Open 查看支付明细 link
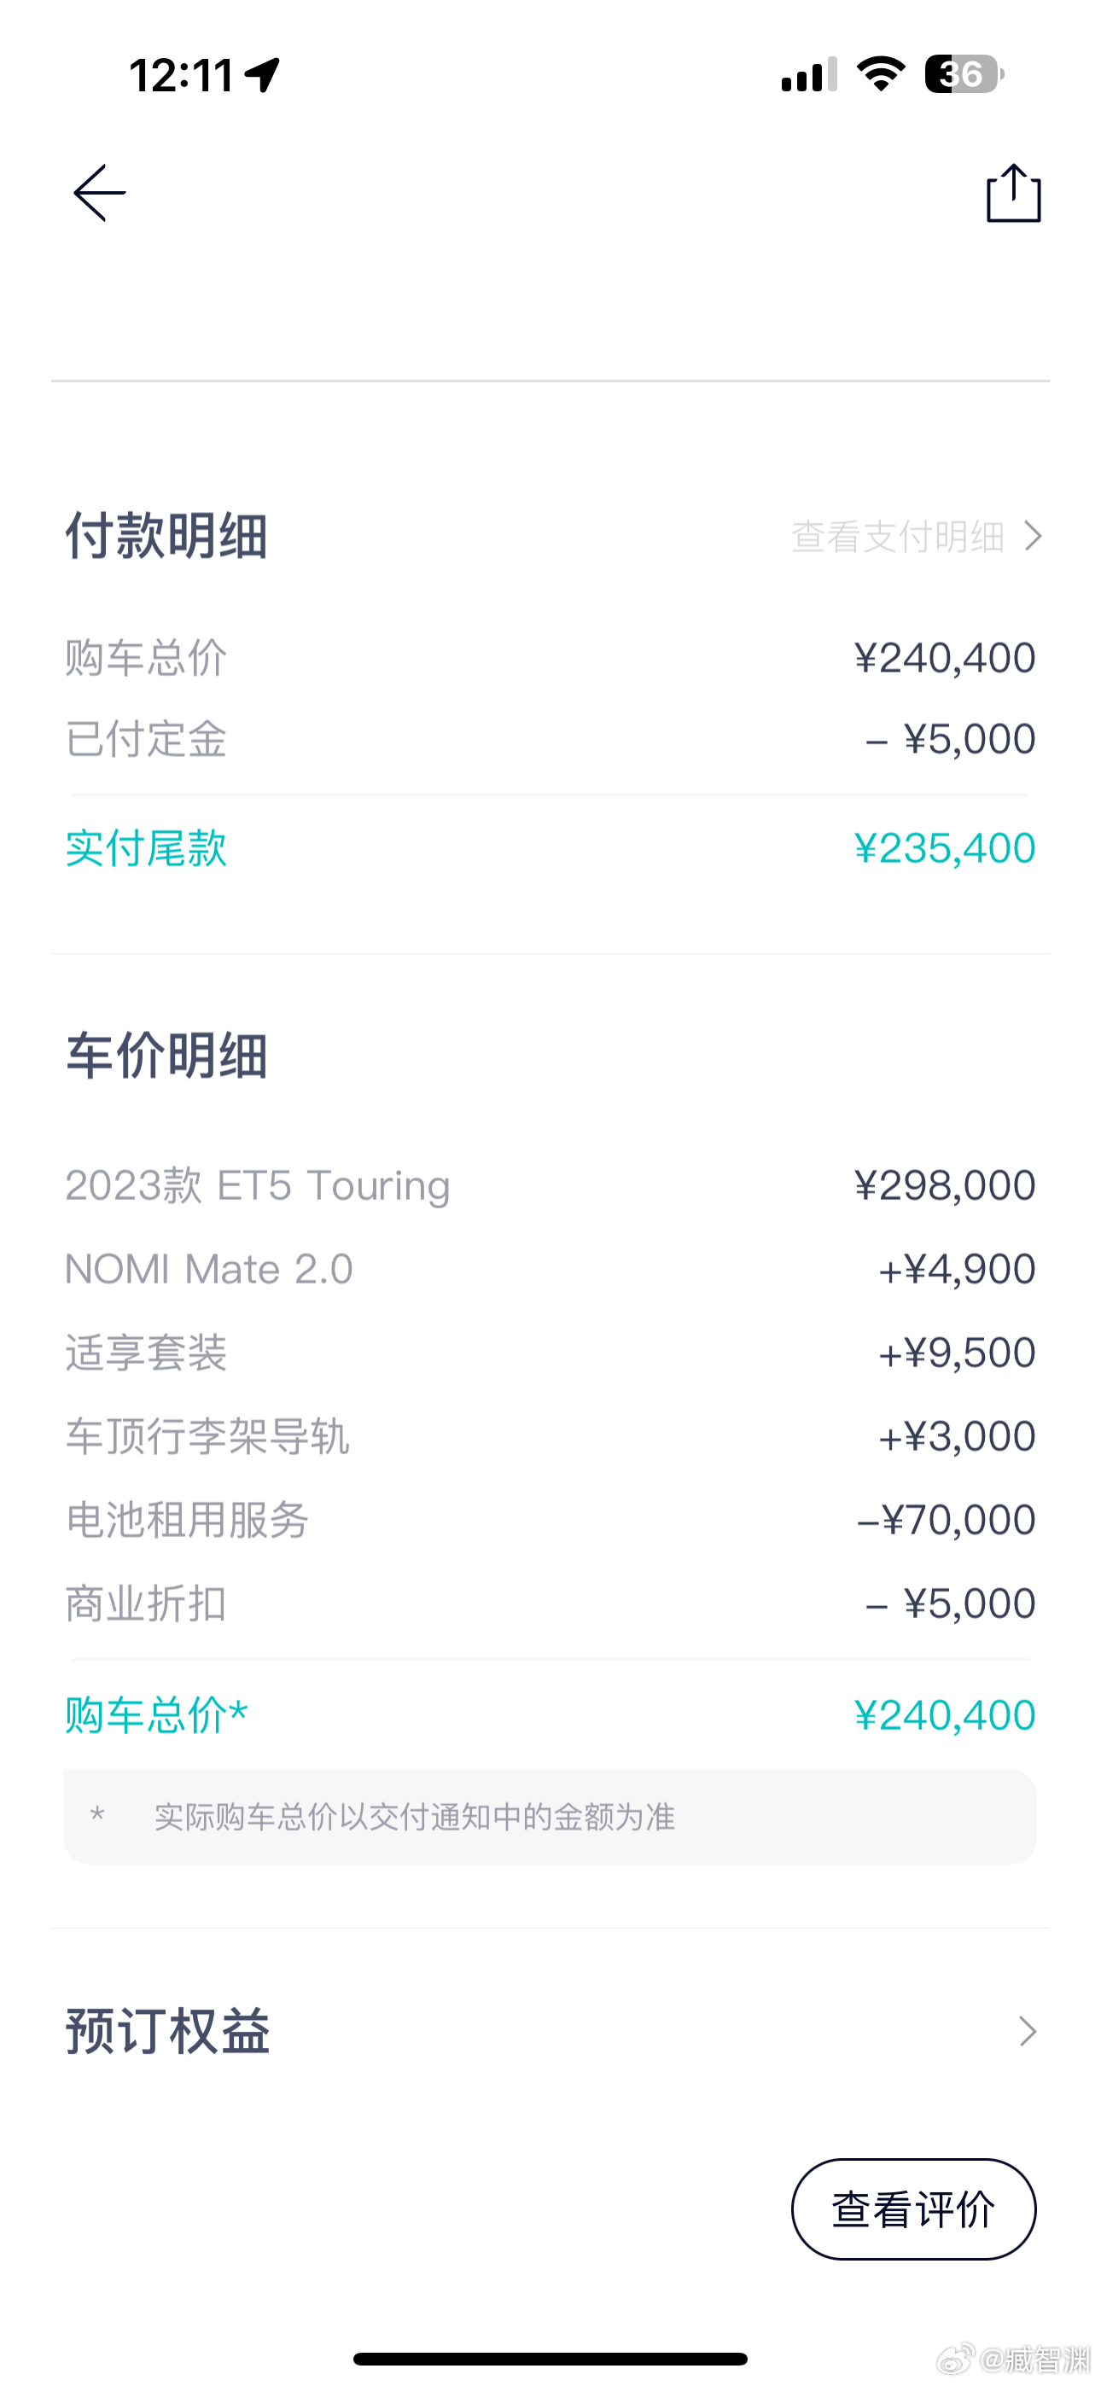 click(898, 536)
